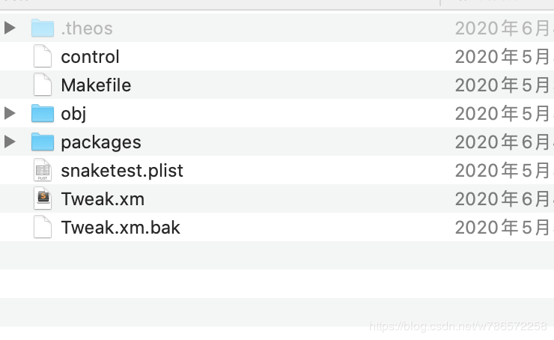554x340 pixels.
Task: Select the snaketest.plist file name
Action: coord(122,171)
